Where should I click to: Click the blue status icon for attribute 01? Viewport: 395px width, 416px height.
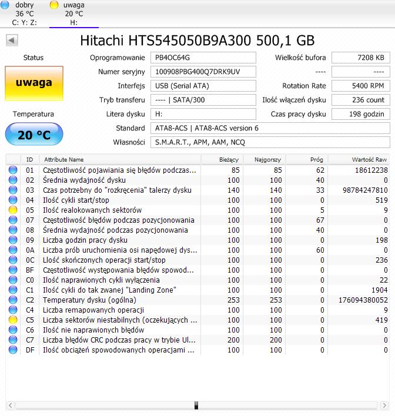pyautogui.click(x=13, y=170)
